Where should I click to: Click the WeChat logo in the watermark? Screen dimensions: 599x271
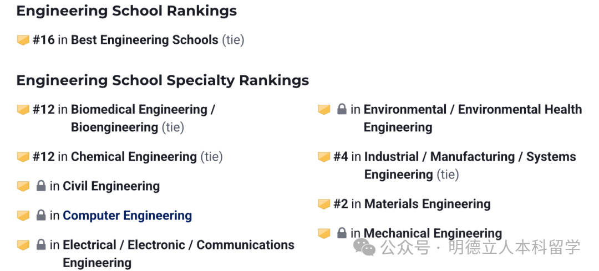click(x=364, y=247)
